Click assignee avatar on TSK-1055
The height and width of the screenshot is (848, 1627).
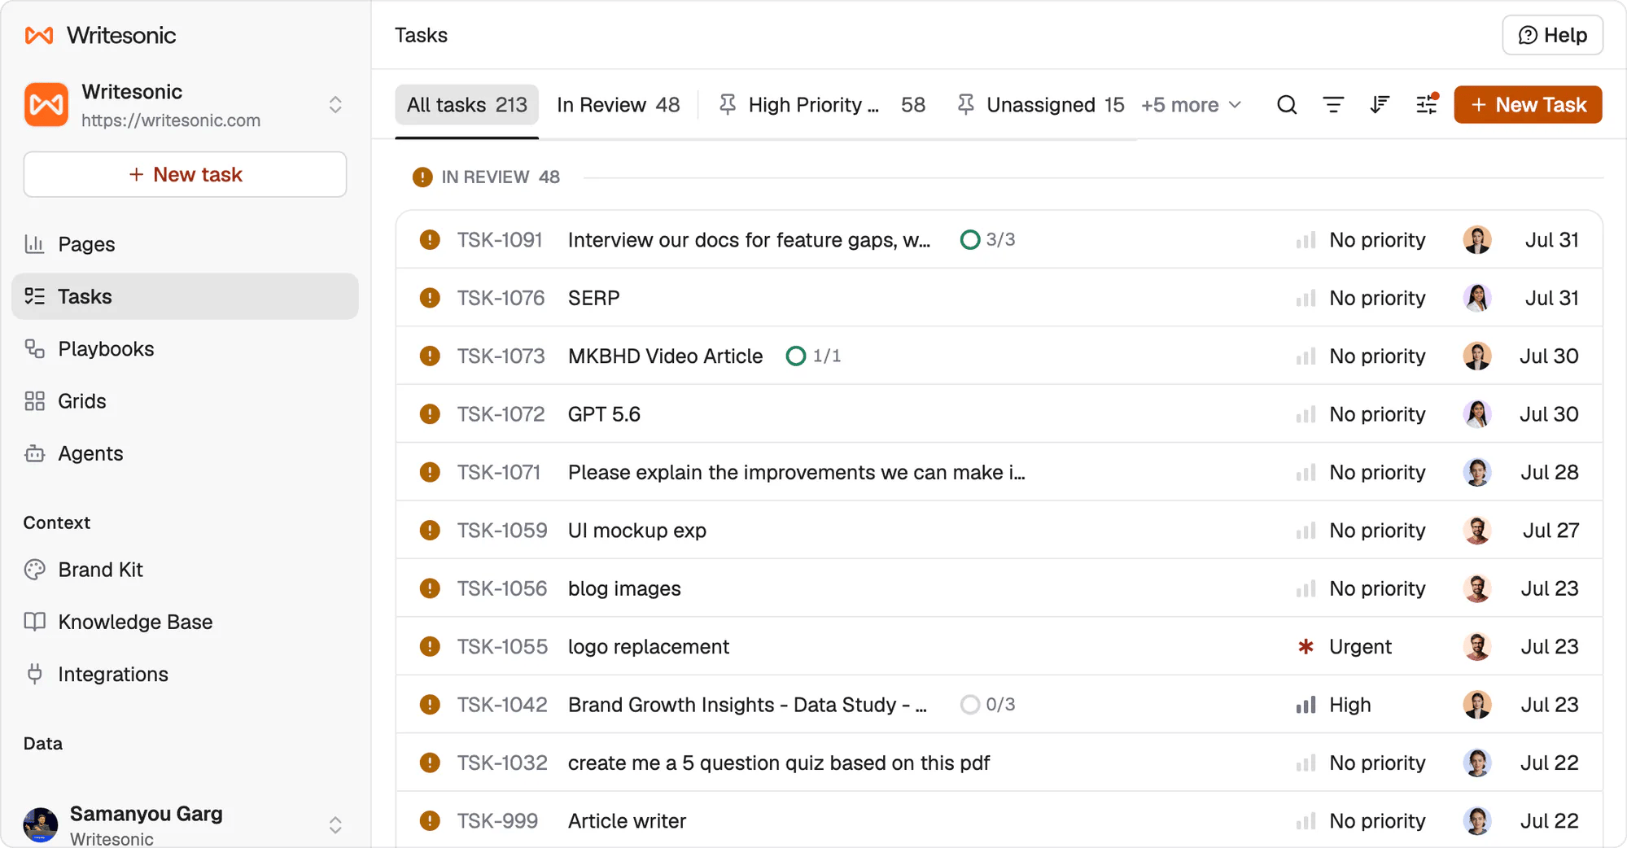tap(1477, 647)
